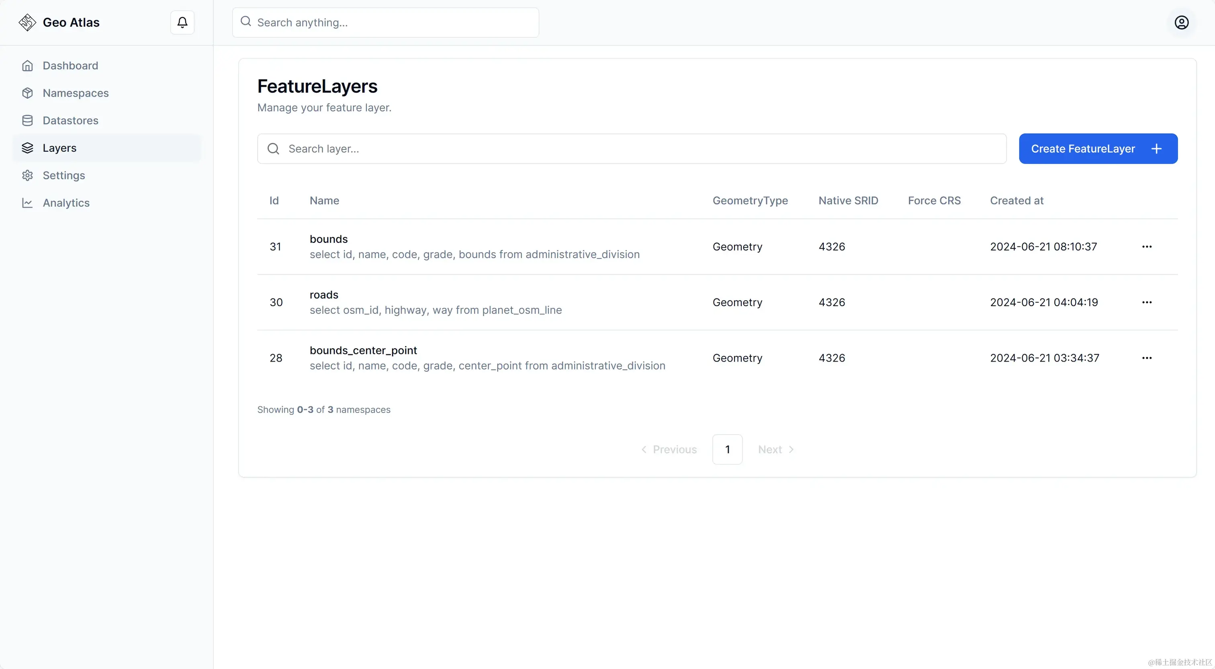
Task: Click the Create FeatureLayer button
Action: tap(1098, 148)
